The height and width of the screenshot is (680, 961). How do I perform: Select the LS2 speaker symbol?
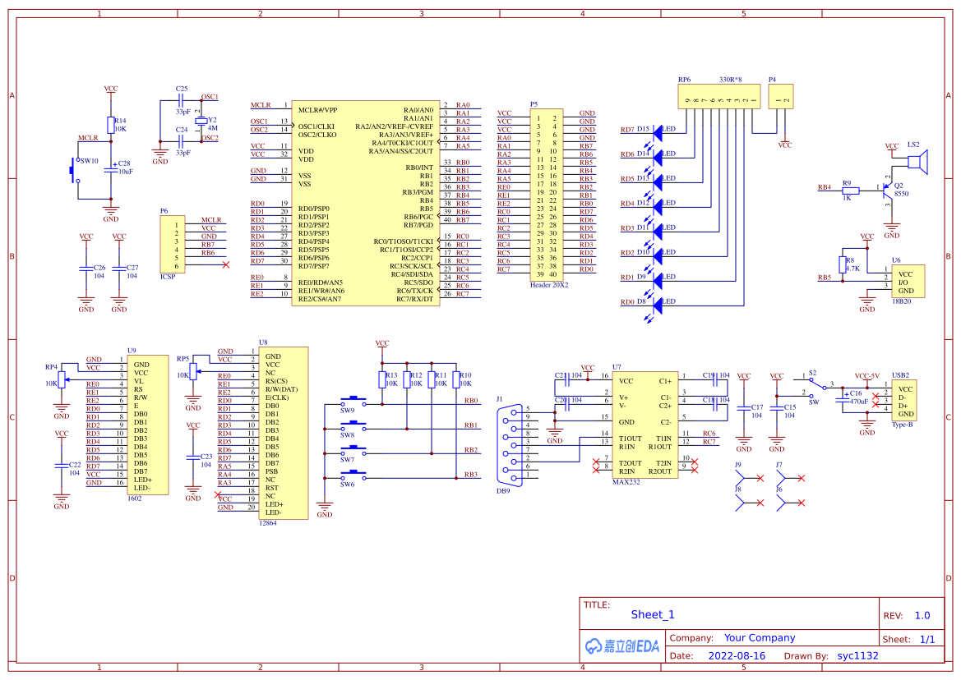[917, 162]
